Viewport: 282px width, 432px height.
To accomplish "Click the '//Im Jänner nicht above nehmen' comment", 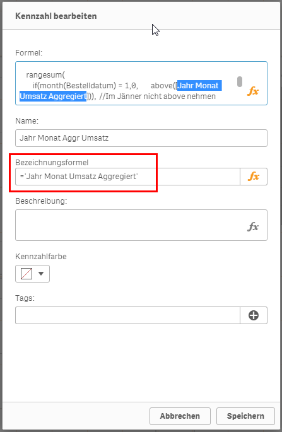I will tap(158, 96).
